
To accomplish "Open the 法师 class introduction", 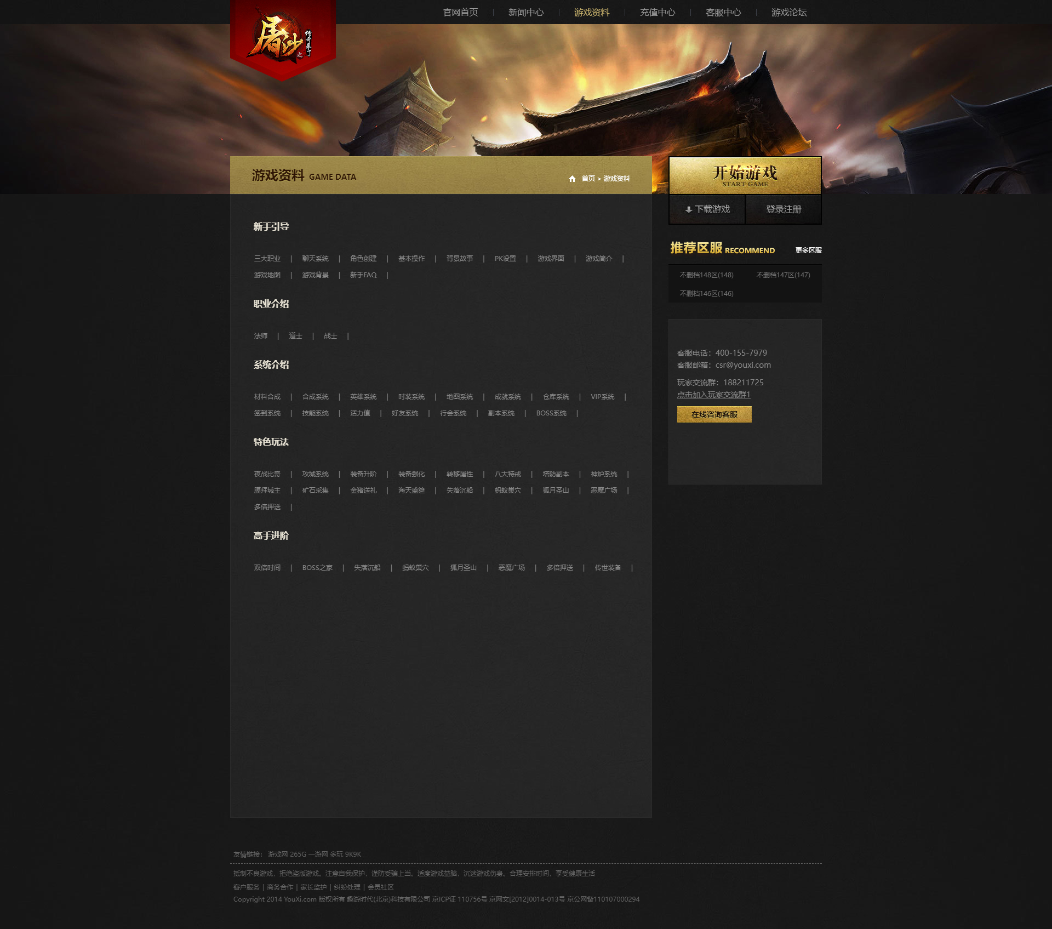I will coord(260,336).
